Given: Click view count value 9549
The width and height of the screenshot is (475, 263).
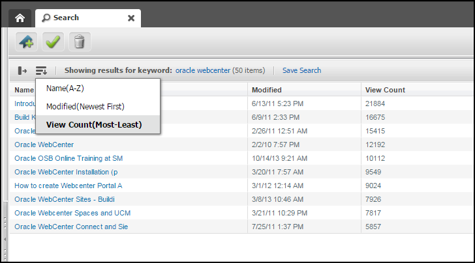Looking at the screenshot, I should (373, 172).
